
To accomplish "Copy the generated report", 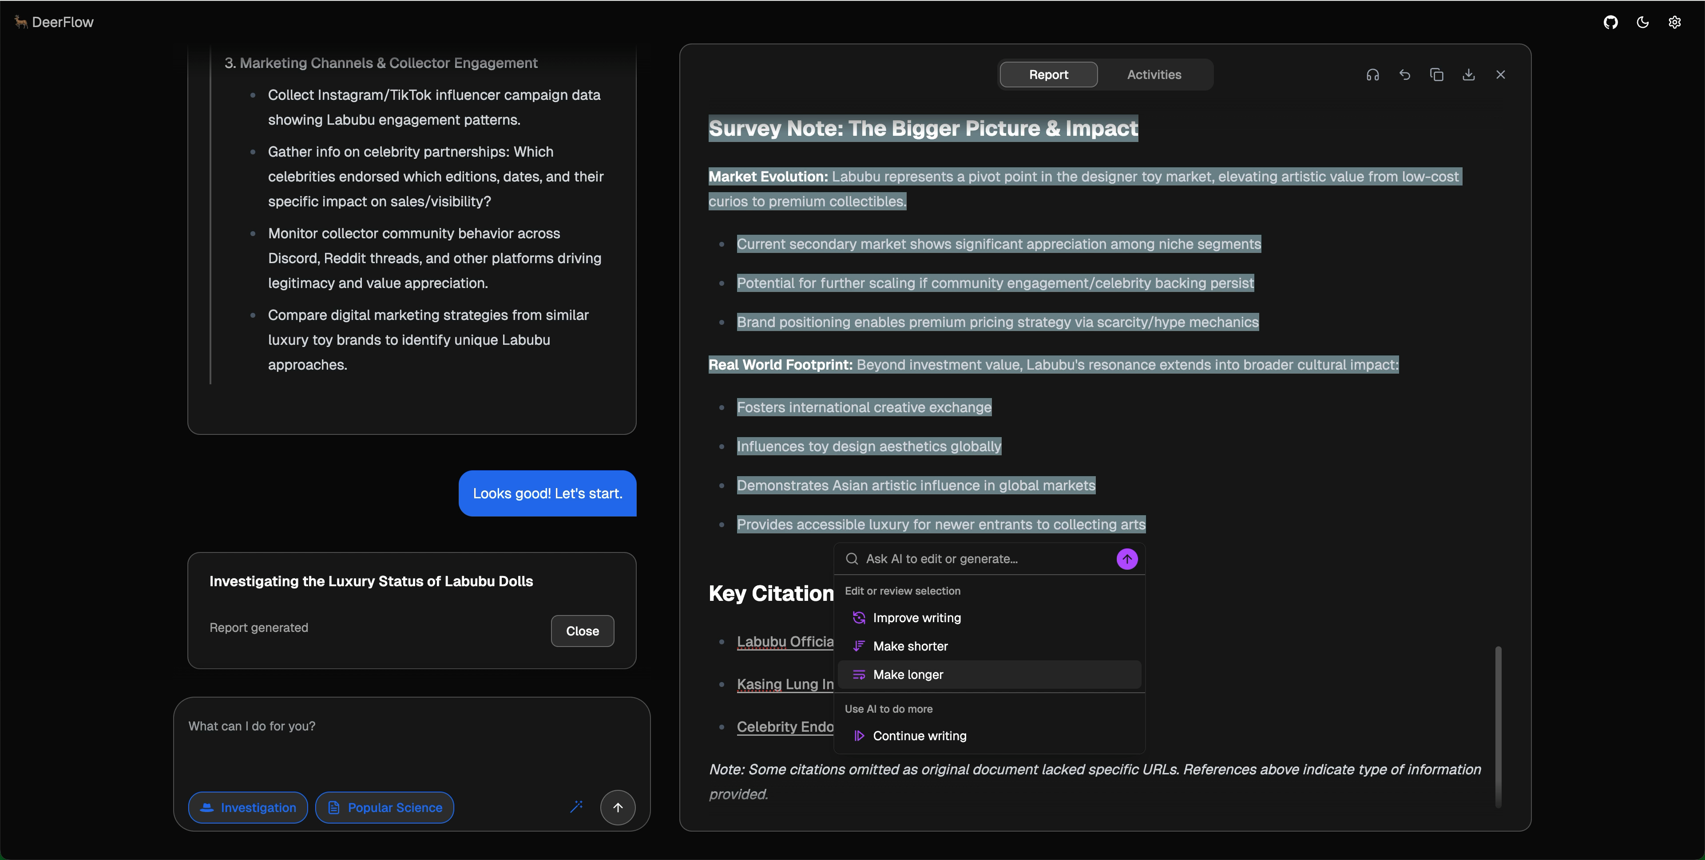I will point(1436,74).
